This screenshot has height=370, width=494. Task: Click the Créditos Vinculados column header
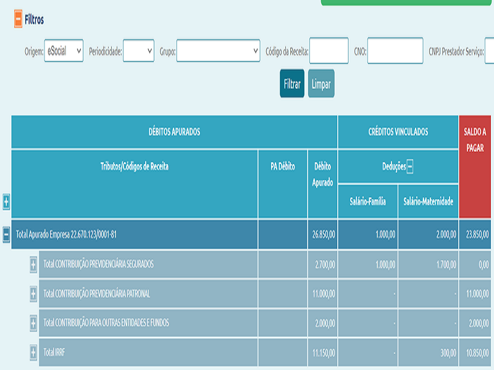tap(398, 132)
